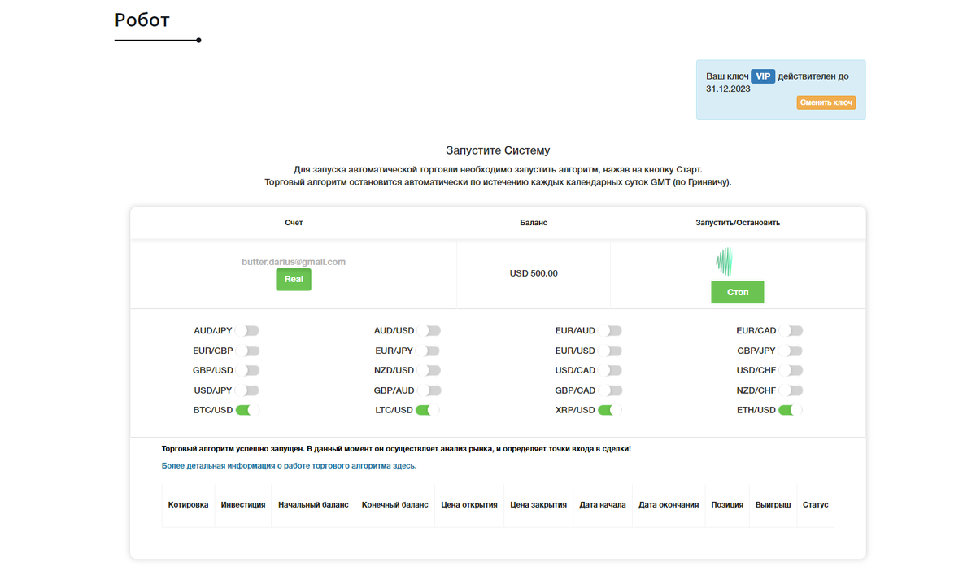
Task: Click the Котировка column header
Action: pos(188,504)
